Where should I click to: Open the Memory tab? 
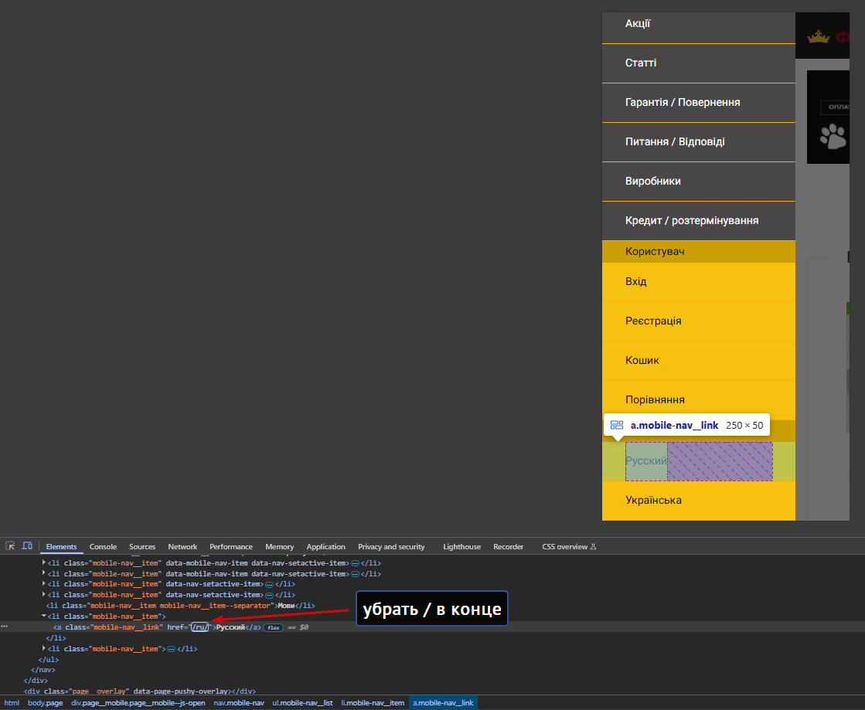280,547
